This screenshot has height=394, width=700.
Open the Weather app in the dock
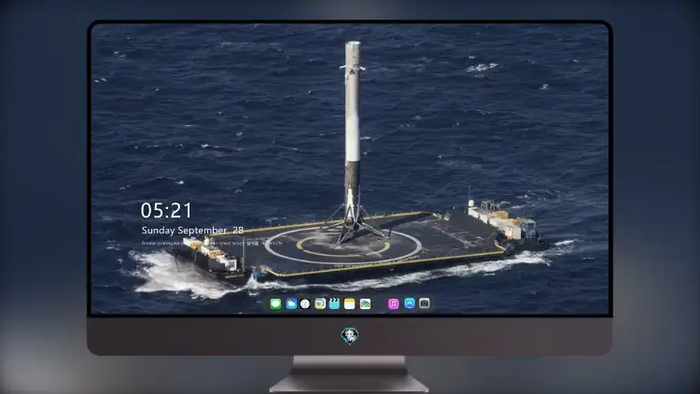(291, 304)
